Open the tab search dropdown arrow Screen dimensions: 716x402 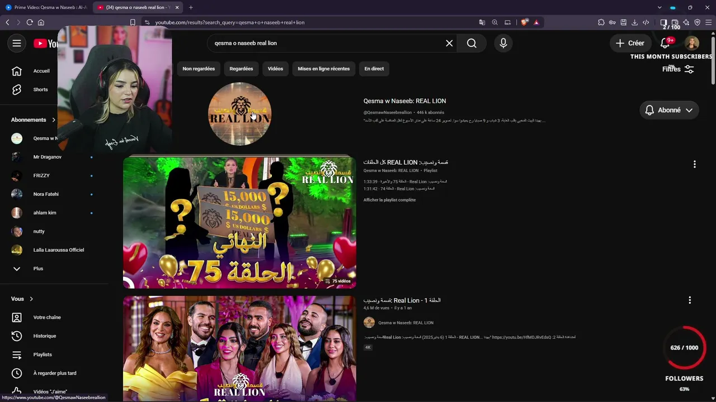click(x=660, y=7)
